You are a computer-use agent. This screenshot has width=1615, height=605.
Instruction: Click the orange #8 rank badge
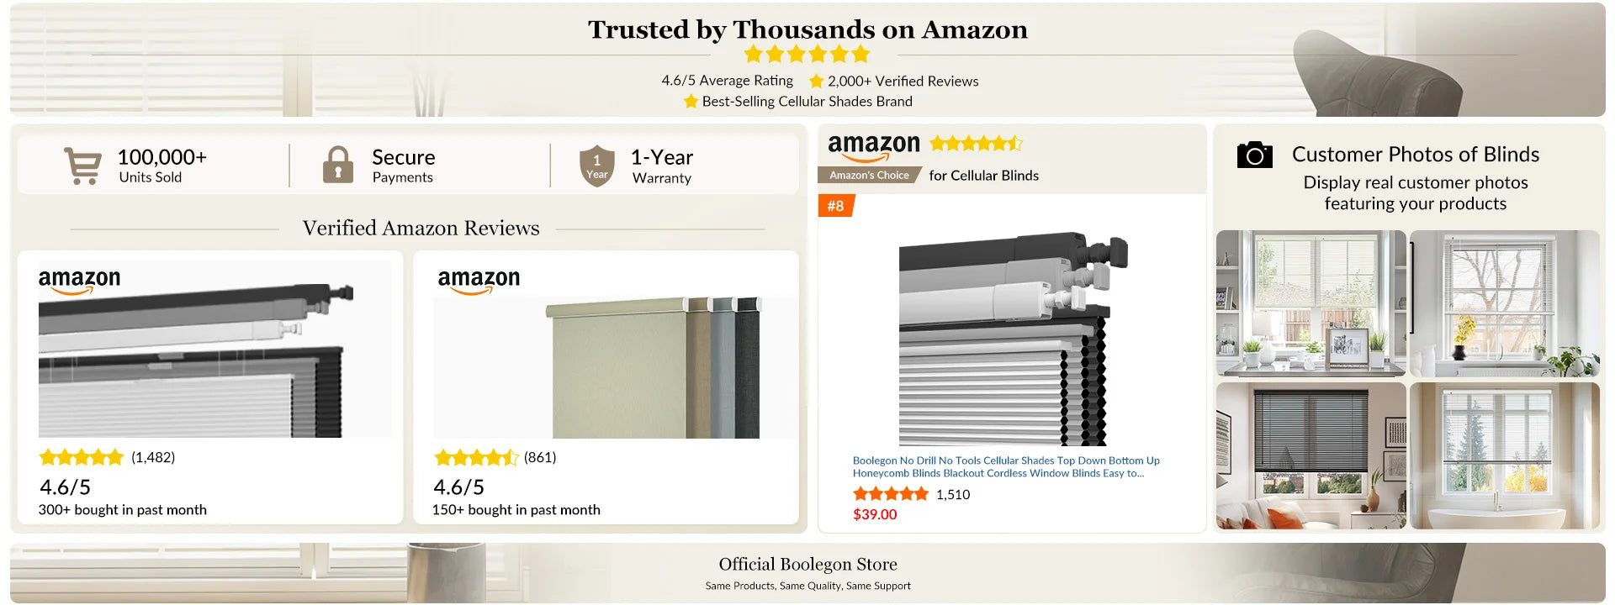click(x=835, y=206)
